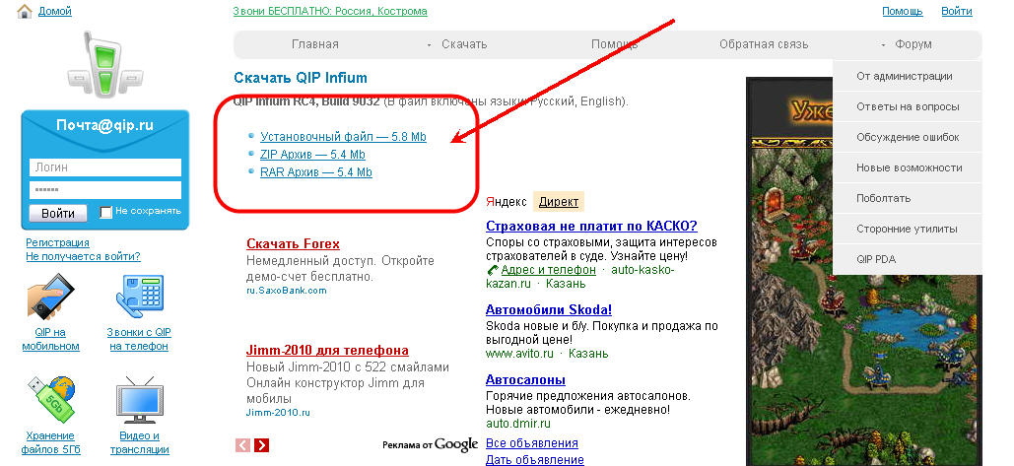
Task: Open Звонки с QIP на телефон link
Action: point(139,339)
